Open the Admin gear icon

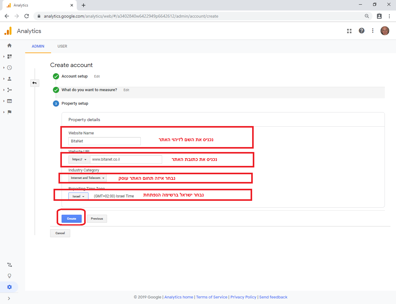point(9,287)
